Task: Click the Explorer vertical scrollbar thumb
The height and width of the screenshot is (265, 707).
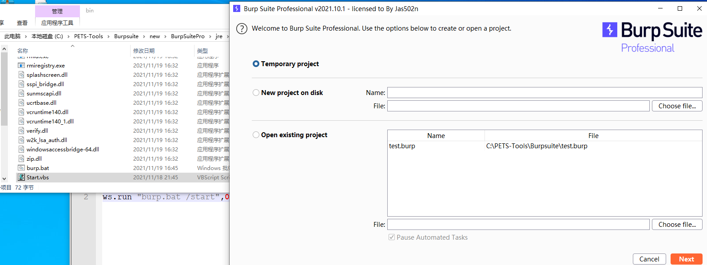Action: [x=4, y=89]
